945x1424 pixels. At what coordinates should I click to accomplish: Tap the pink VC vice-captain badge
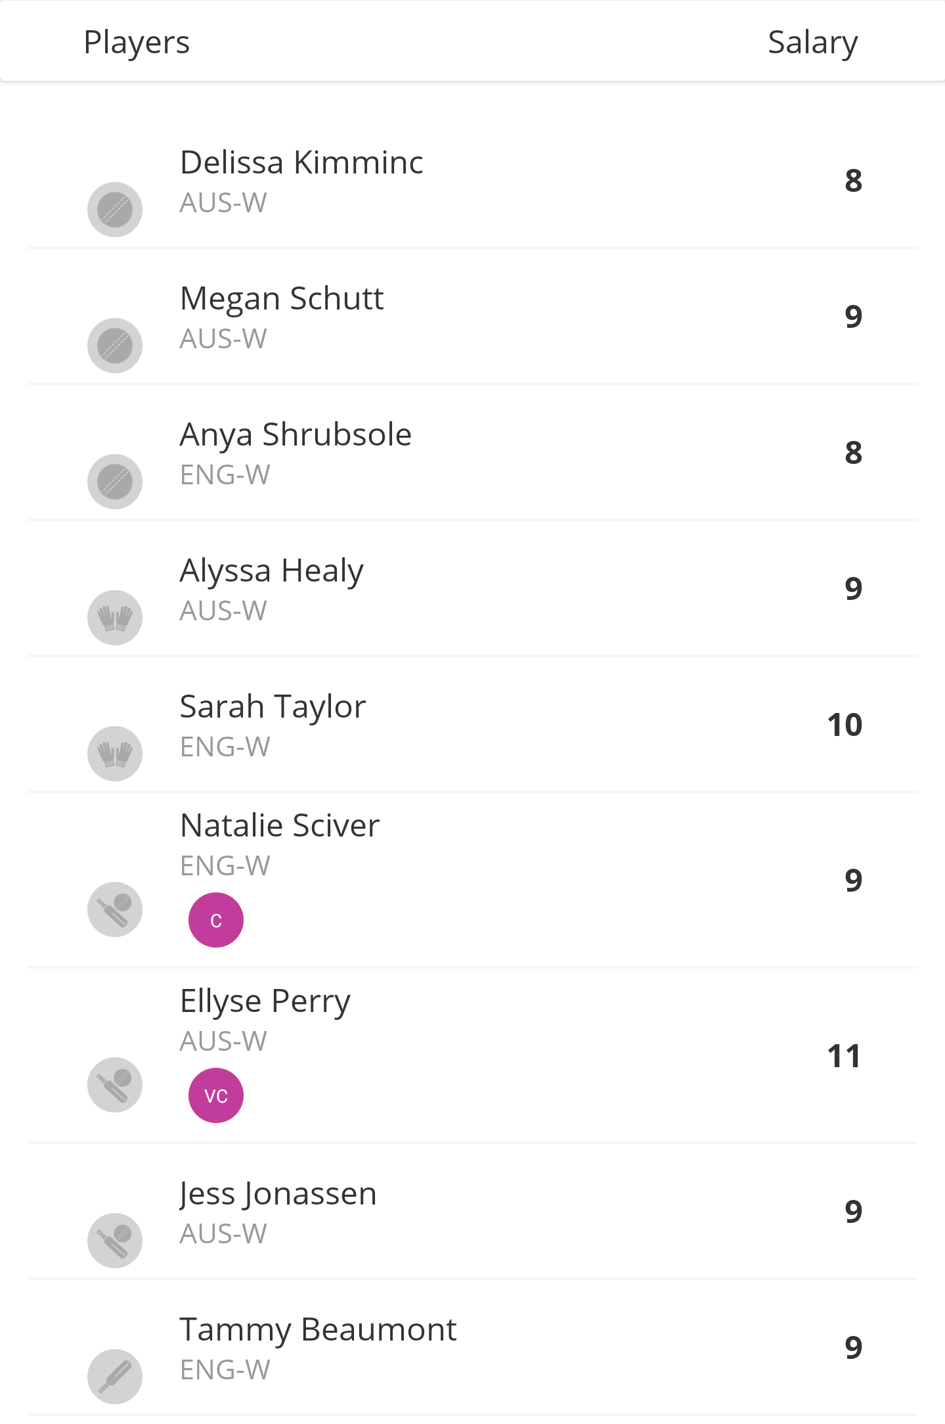click(216, 1095)
